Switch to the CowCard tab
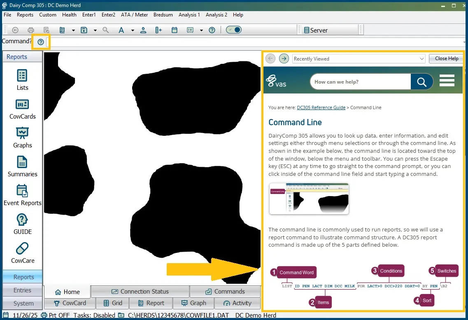This screenshot has width=468, height=320. tap(70, 303)
